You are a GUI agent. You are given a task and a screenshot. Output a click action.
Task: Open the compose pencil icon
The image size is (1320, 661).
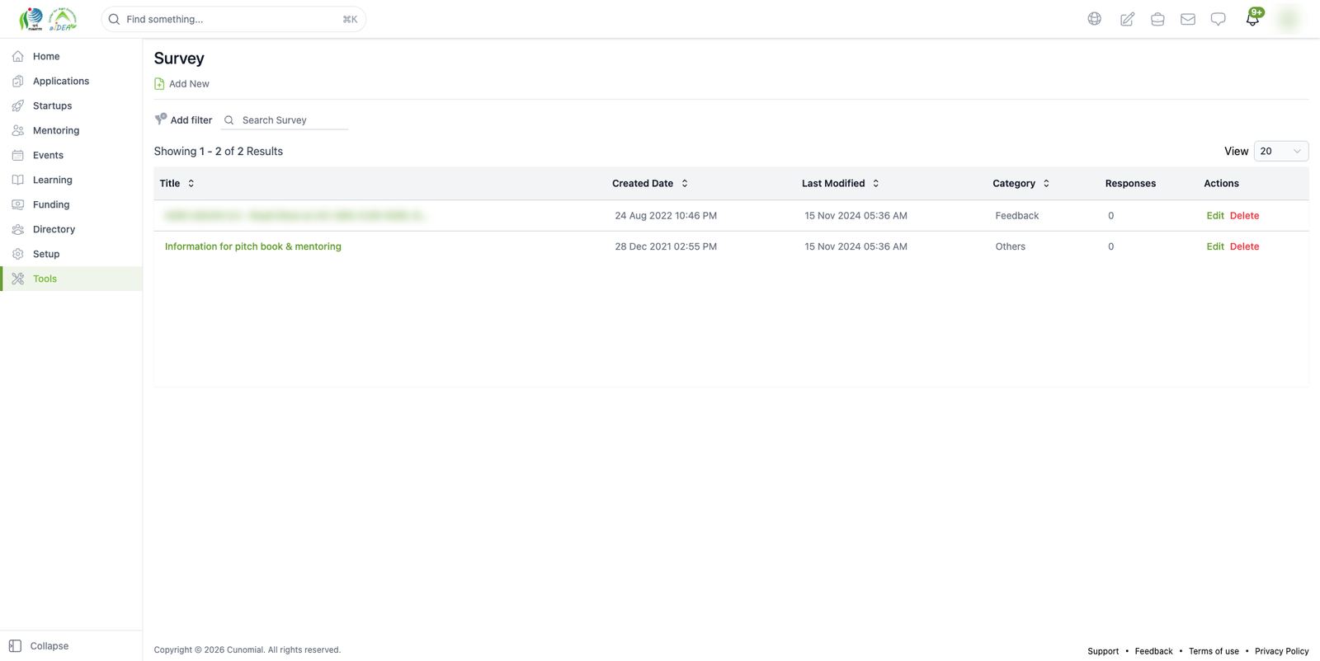click(x=1126, y=19)
